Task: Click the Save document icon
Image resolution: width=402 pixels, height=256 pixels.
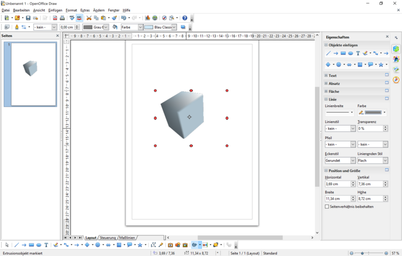Action: [x=28, y=18]
